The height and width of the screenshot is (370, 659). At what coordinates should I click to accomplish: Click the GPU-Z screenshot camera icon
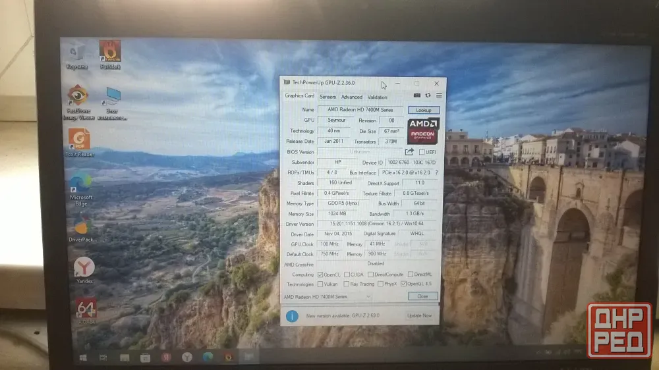(417, 95)
